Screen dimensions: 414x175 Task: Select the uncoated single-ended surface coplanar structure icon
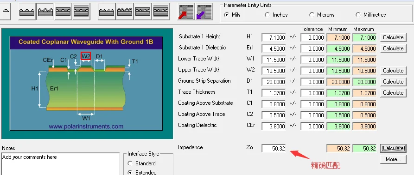pyautogui.click(x=27, y=12)
